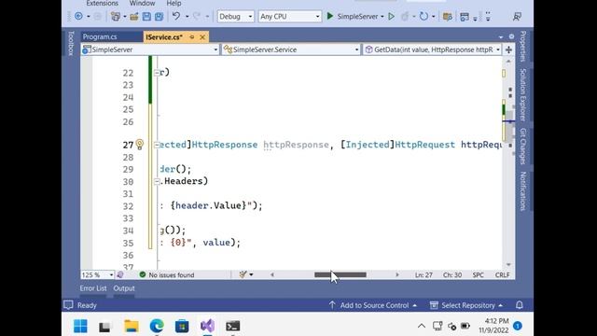Screen dimensions: 597x336
Task: Click the horizontal scrollbar's left arrow
Action: point(272,274)
